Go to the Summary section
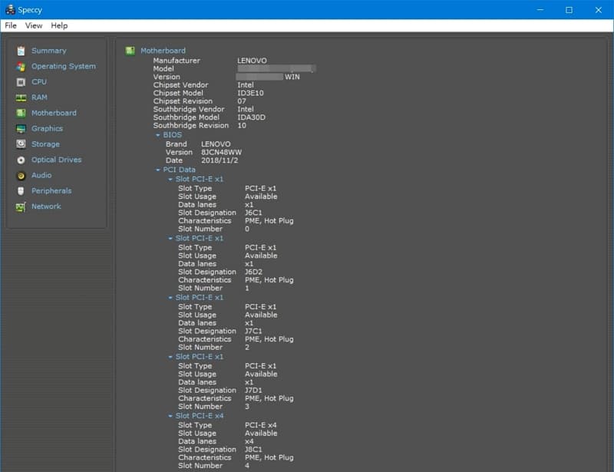Screen dimensions: 614x472 pos(49,51)
